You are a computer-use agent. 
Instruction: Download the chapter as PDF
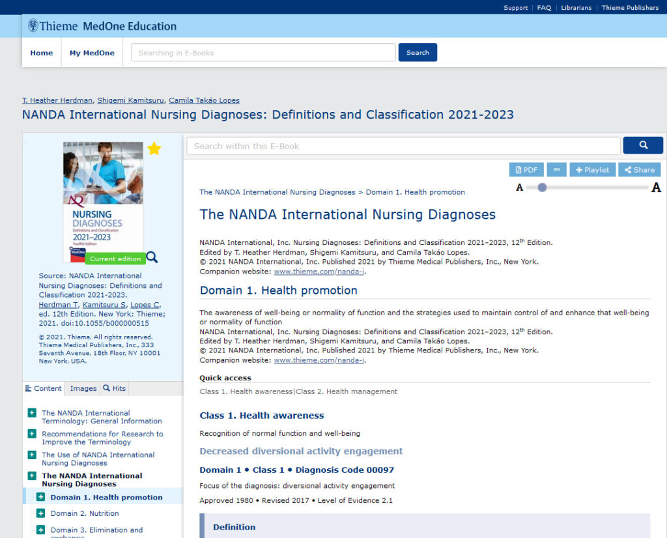[526, 169]
